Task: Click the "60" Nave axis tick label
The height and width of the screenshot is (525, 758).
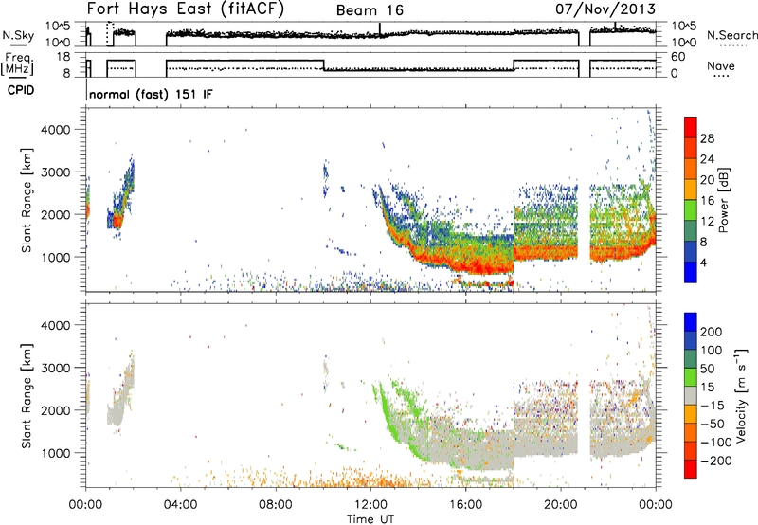Action: coord(678,57)
